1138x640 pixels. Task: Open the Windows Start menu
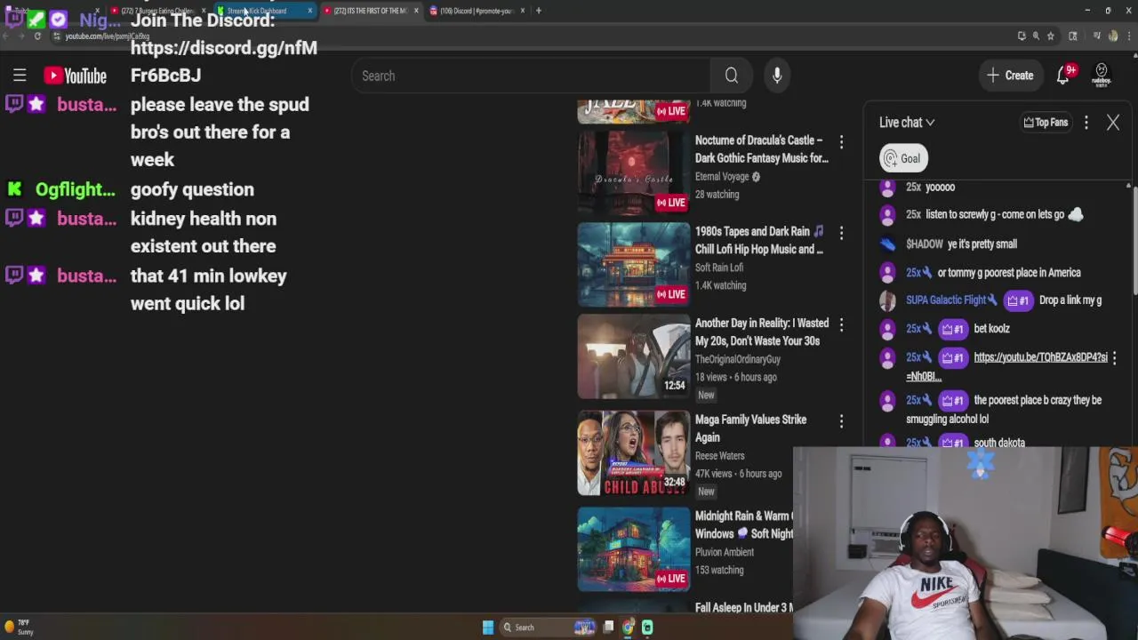pos(487,628)
